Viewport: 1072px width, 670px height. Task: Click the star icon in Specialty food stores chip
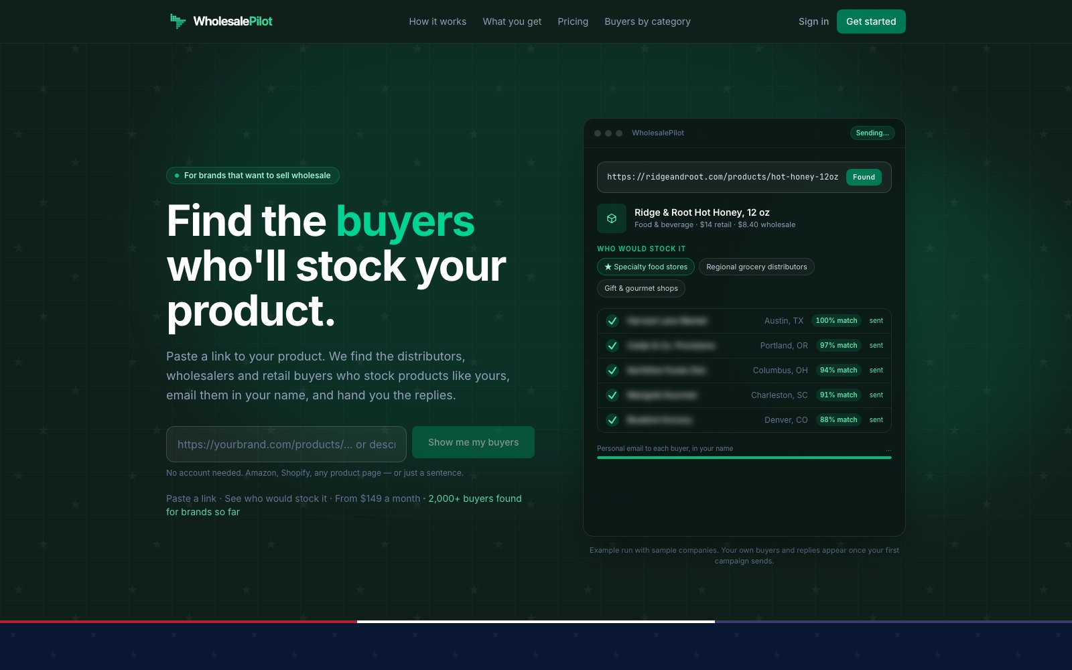[608, 267]
